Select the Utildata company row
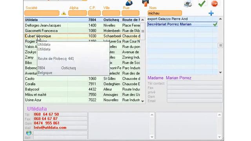This screenshot has height=141, width=251. click(82, 20)
